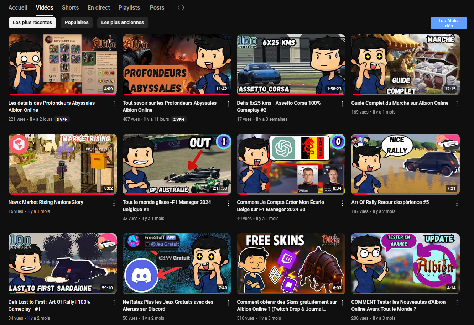Open the Shorts tab
474x325 pixels.
71,7
